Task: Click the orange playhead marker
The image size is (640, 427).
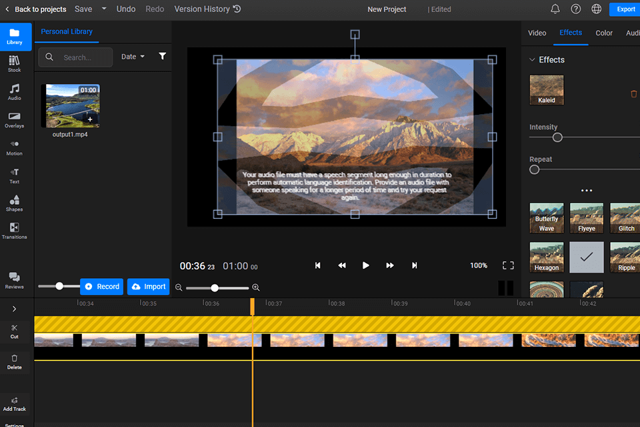Action: [x=252, y=306]
